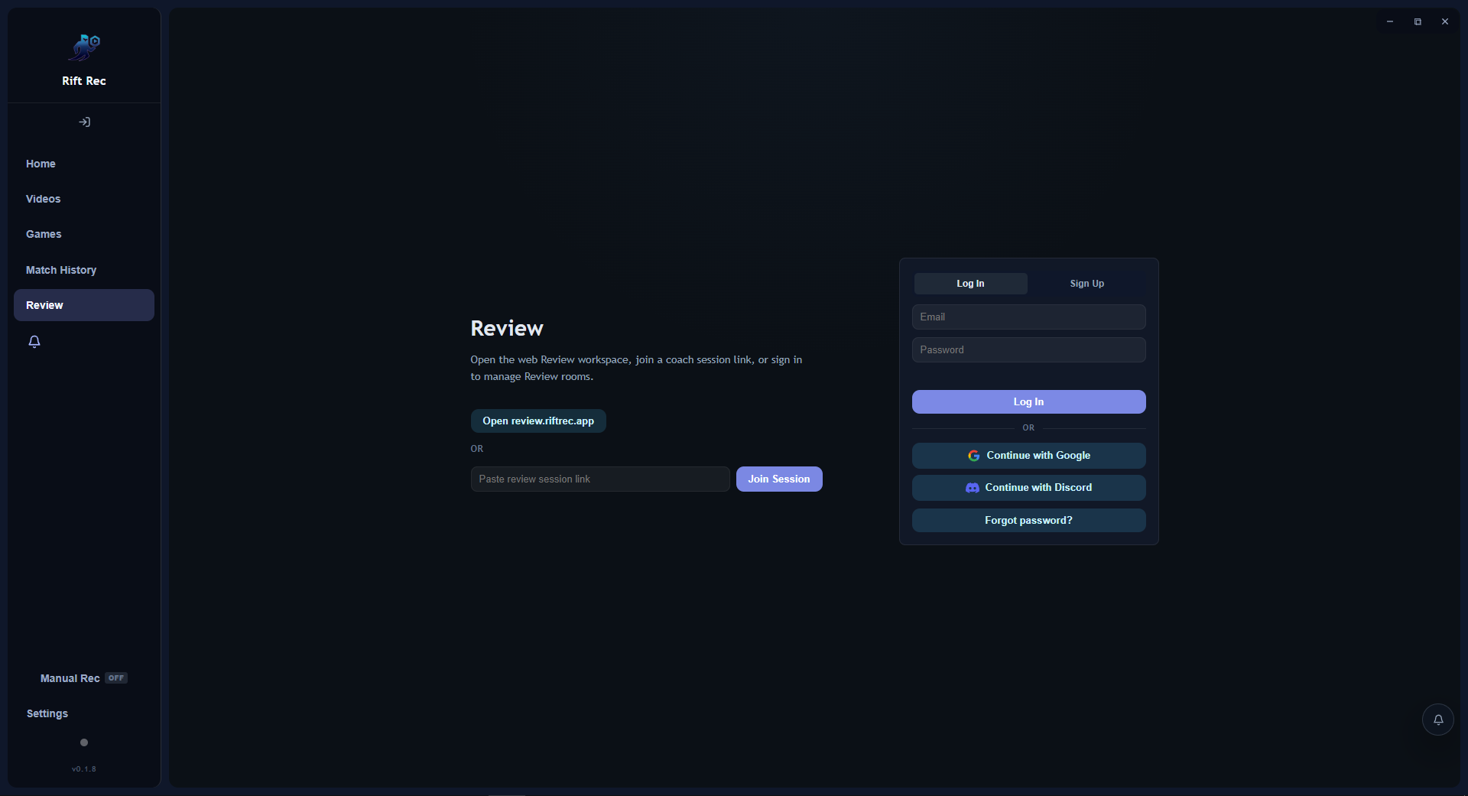Click Rift Rec app title text
The height and width of the screenshot is (796, 1468).
pos(84,81)
